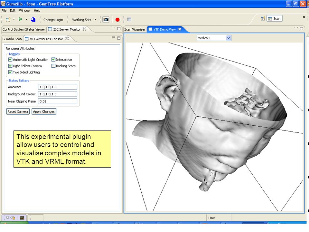Click the blue globe search icon
Screen dimensions: 309x232
[x=33, y=20]
